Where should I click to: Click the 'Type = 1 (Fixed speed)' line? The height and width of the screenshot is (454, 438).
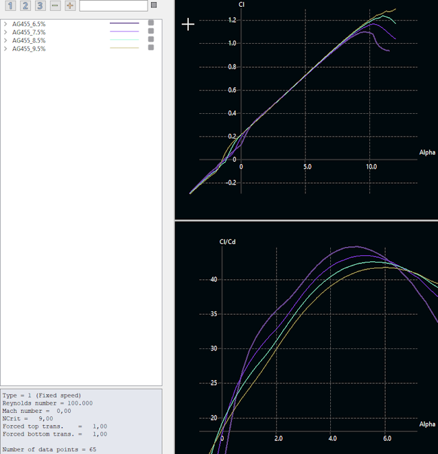42,396
